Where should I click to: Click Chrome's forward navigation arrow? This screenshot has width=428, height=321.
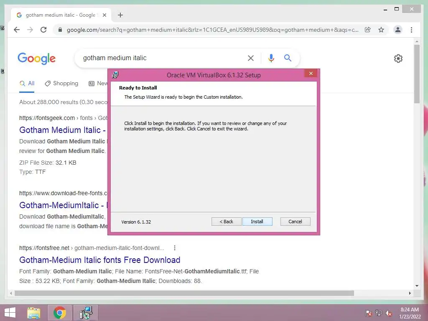point(30,30)
